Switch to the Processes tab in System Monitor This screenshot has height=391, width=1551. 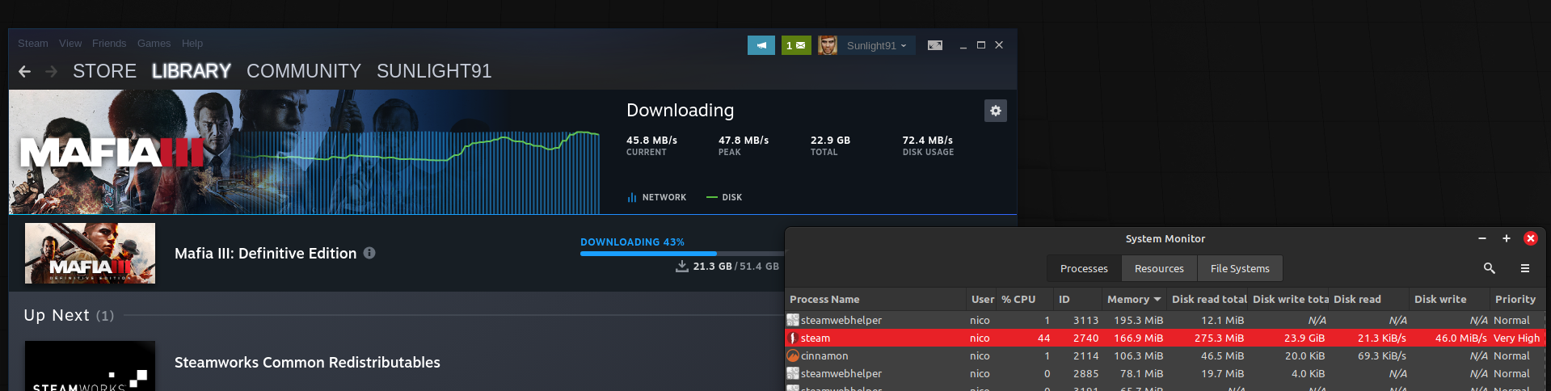[x=1084, y=268]
